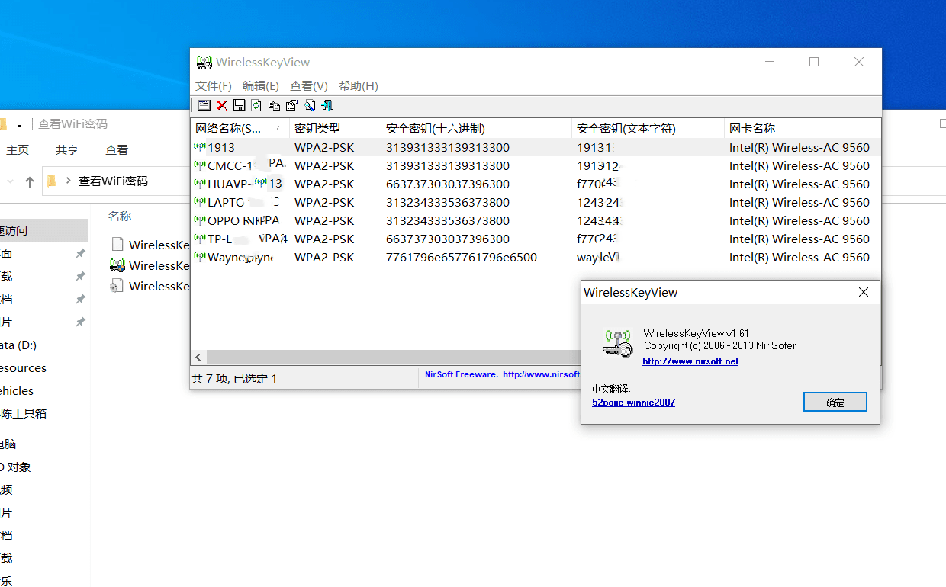Open the properties icon in the toolbar
946x587 pixels.
tap(291, 105)
